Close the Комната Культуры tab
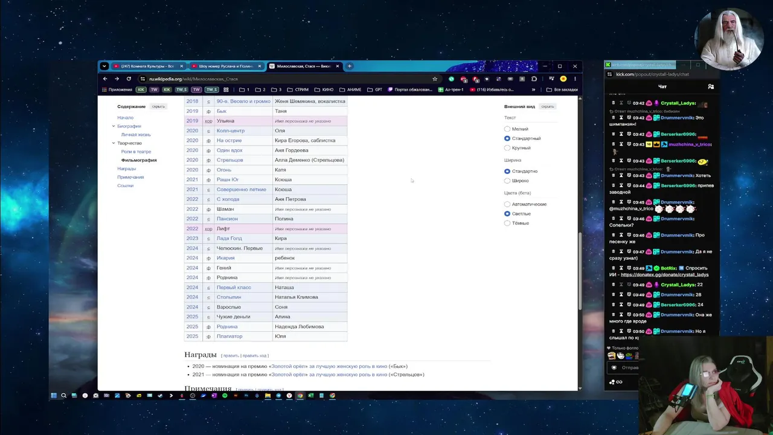This screenshot has width=773, height=435. (181, 66)
